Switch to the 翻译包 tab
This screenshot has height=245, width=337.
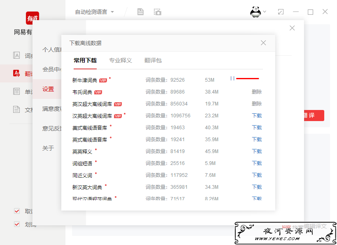coord(153,60)
